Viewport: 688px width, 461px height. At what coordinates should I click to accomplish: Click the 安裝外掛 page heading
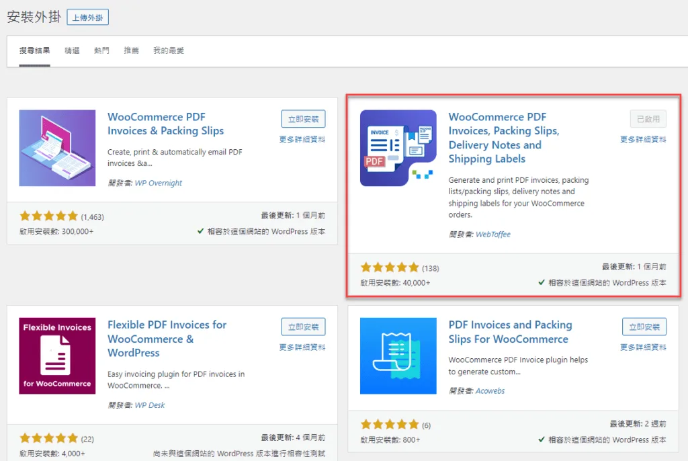34,17
